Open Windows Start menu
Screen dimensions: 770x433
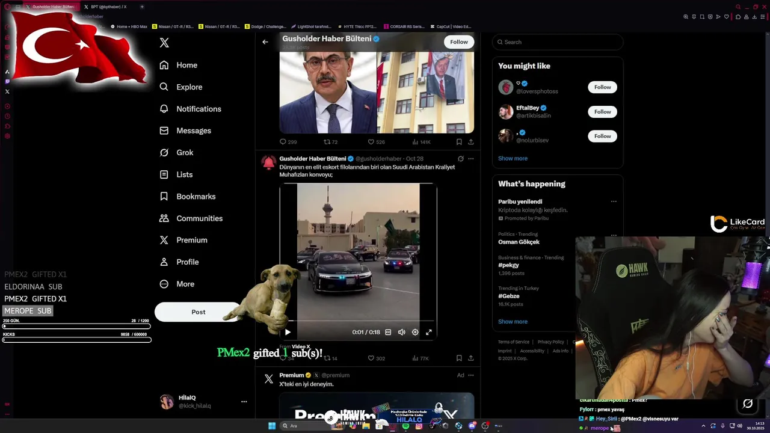(x=272, y=426)
